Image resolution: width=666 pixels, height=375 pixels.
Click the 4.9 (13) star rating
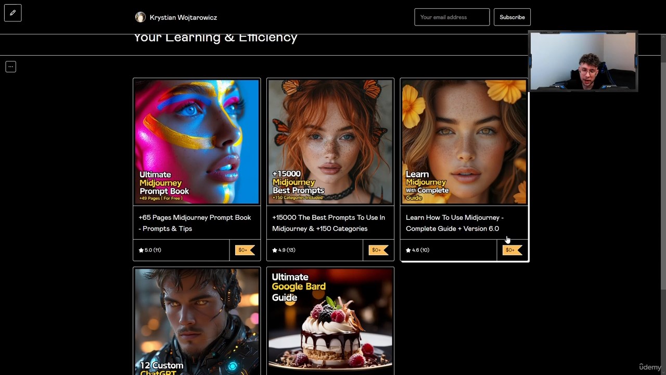284,250
